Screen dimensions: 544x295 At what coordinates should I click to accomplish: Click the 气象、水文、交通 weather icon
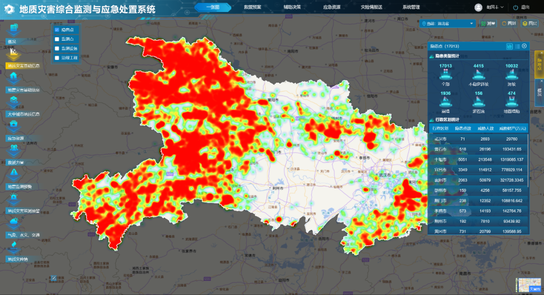(x=14, y=224)
